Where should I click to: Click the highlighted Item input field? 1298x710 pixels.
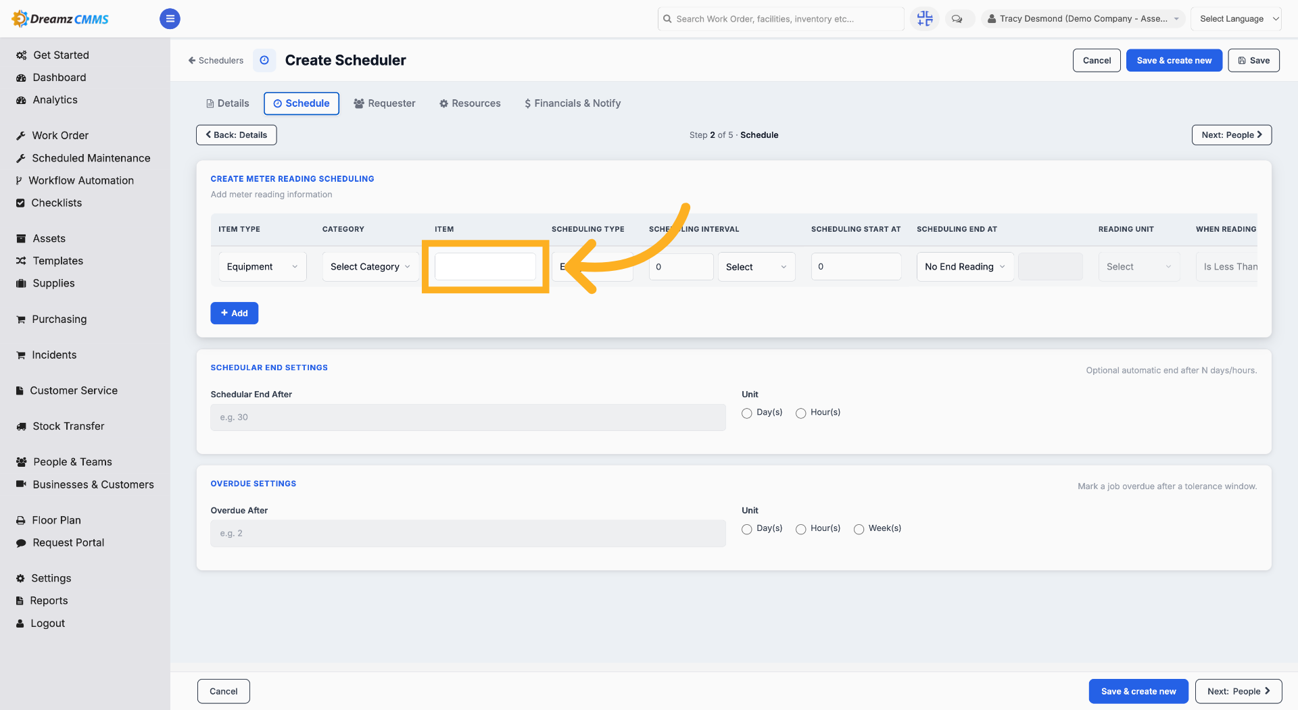(x=485, y=267)
